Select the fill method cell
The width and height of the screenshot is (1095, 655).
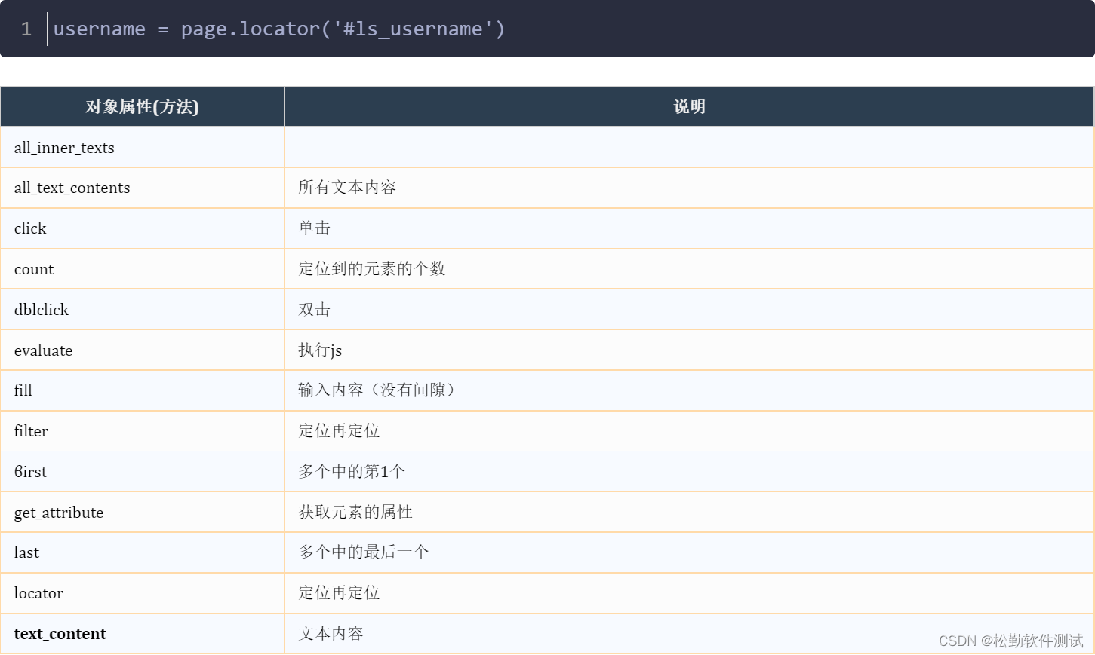142,390
